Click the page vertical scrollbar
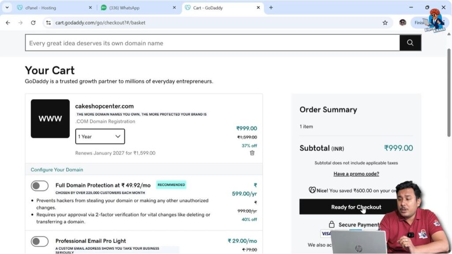The width and height of the screenshot is (452, 254). click(x=449, y=92)
